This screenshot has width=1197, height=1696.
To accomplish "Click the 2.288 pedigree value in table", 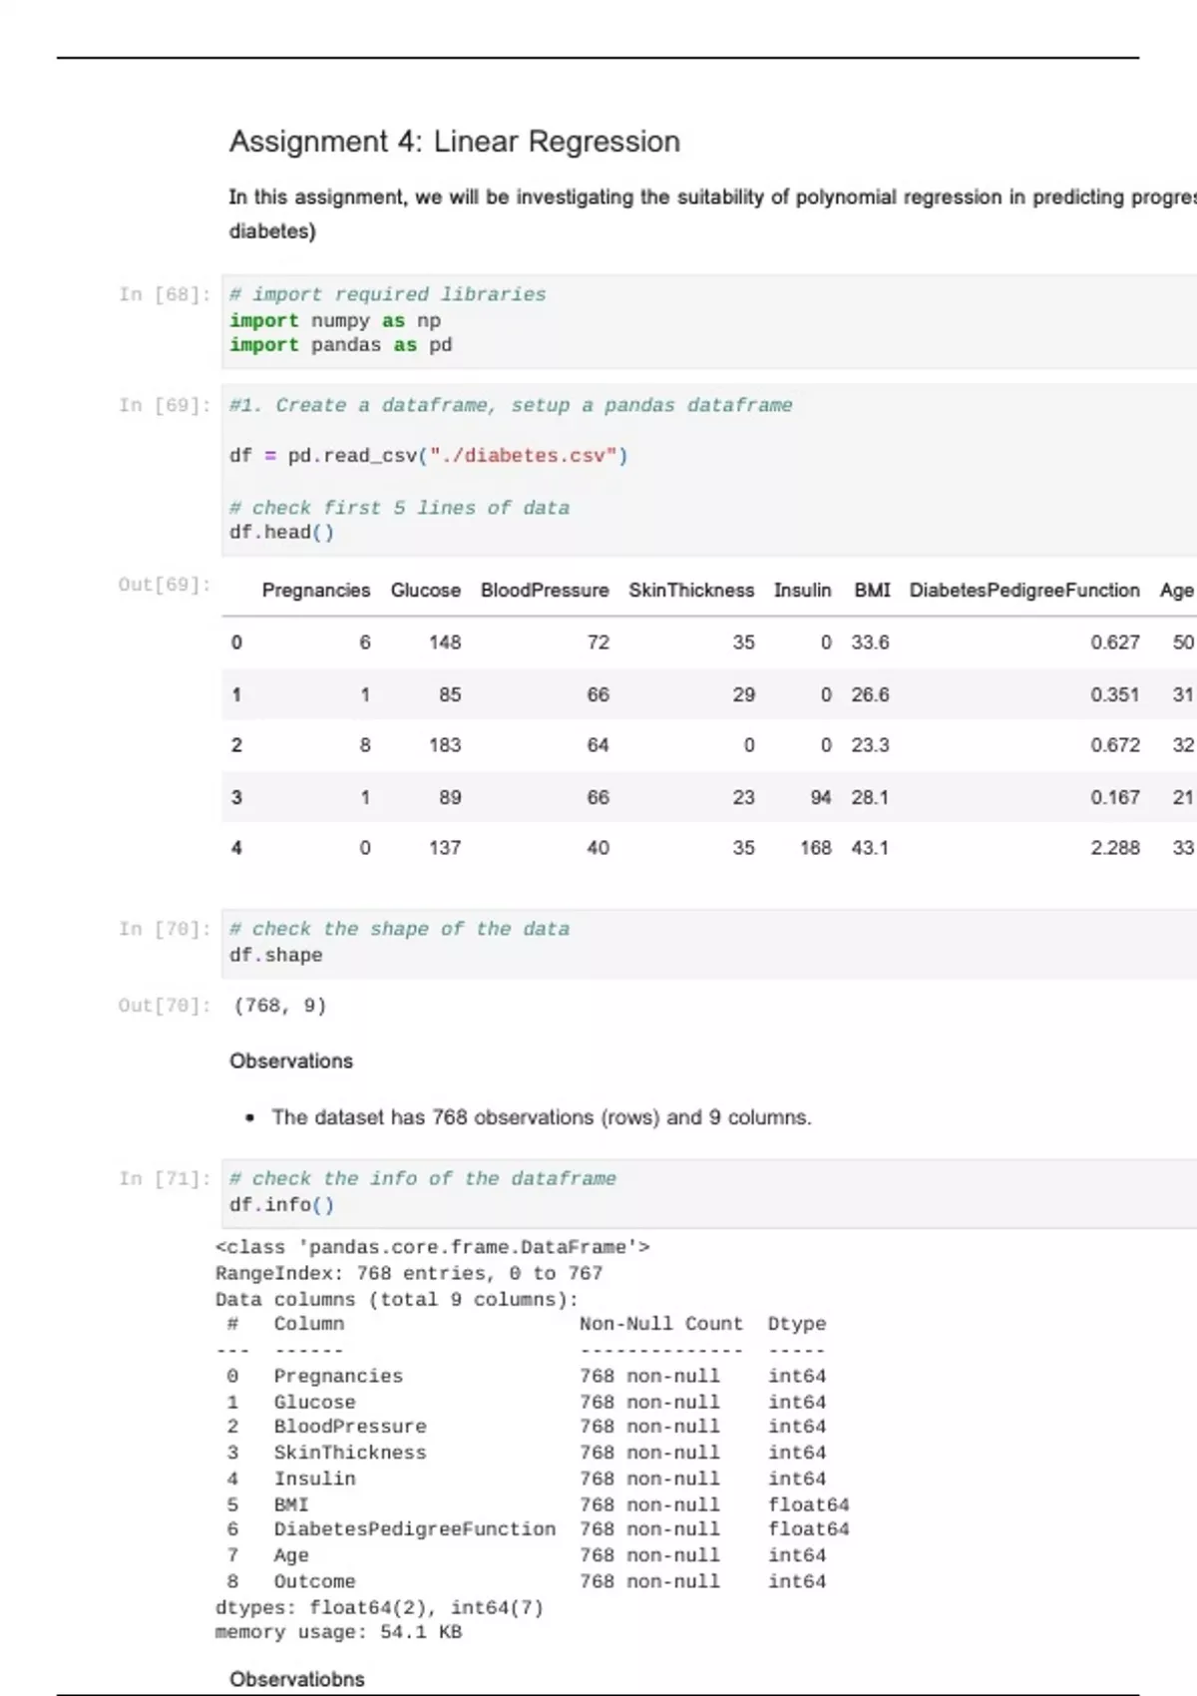I will 1114,848.
